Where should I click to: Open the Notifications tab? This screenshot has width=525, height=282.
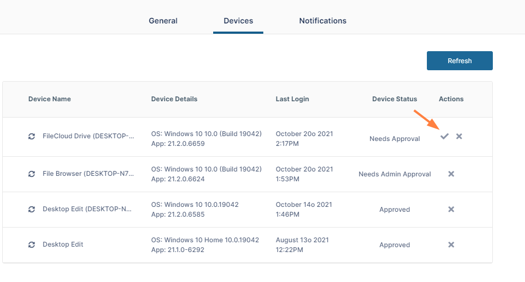tap(323, 21)
